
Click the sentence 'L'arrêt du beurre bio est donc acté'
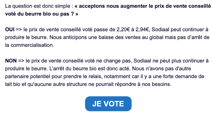click(x=89, y=69)
